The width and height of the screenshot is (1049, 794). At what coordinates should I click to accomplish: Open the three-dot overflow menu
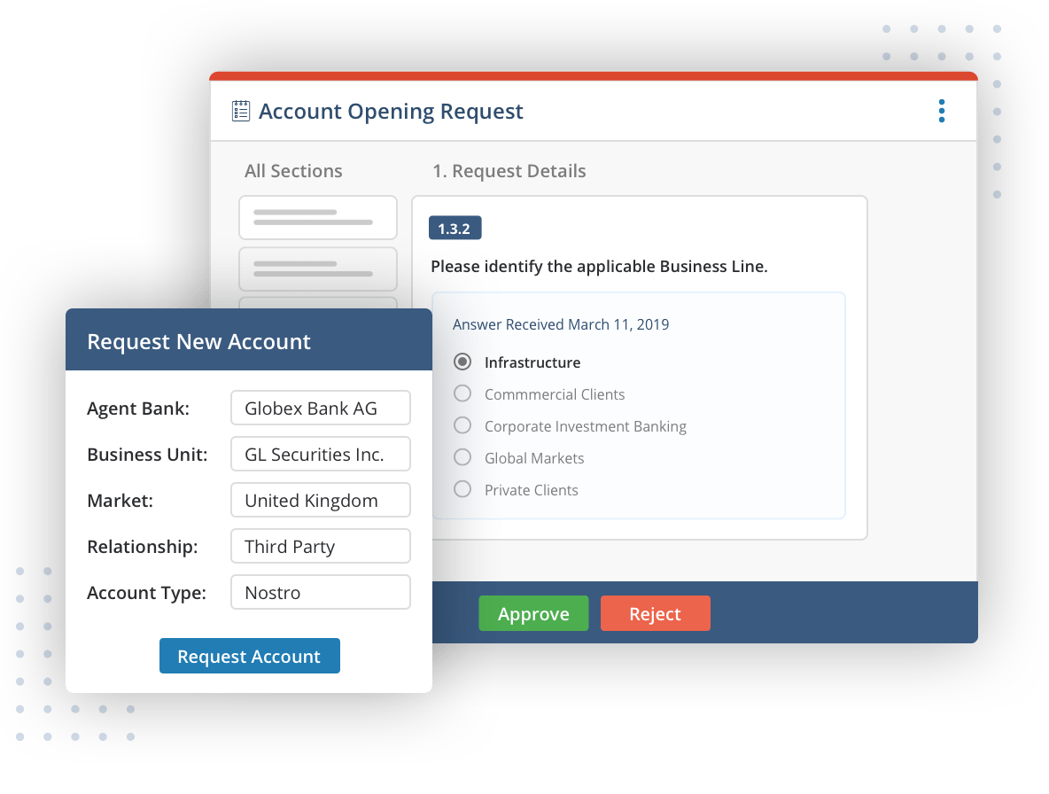[941, 110]
